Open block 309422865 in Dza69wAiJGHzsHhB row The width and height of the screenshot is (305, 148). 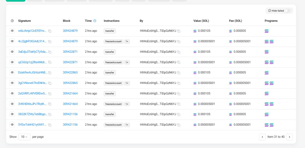[x=70, y=72]
